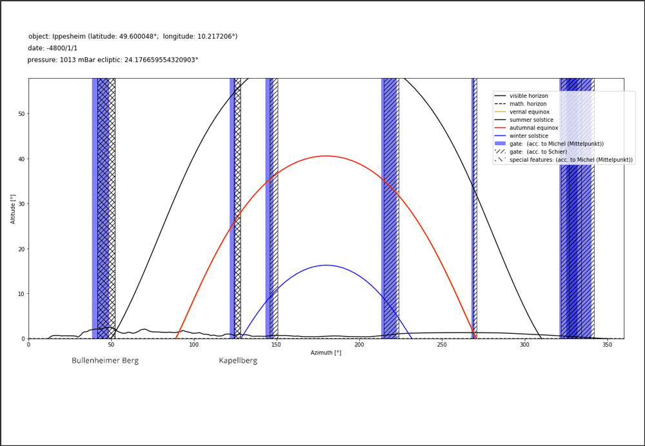The width and height of the screenshot is (645, 446).
Task: Click the peak of the blue winter solstice curve
Action: click(x=326, y=265)
